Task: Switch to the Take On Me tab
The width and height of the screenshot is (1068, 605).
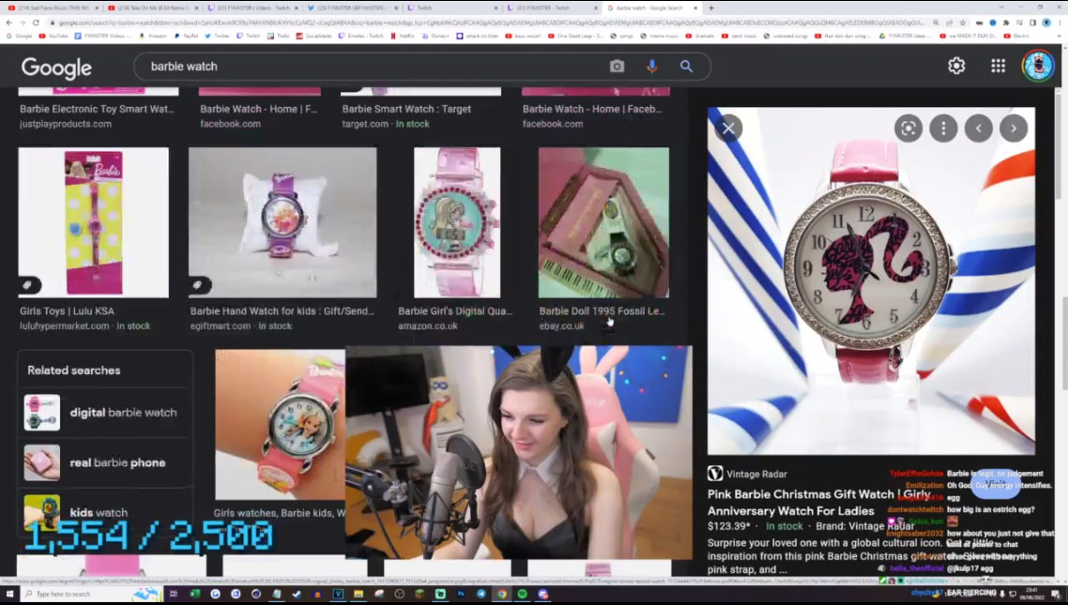Action: tap(153, 8)
